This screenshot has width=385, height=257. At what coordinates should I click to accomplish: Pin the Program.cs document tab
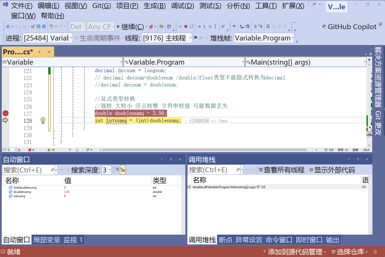pyautogui.click(x=39, y=52)
